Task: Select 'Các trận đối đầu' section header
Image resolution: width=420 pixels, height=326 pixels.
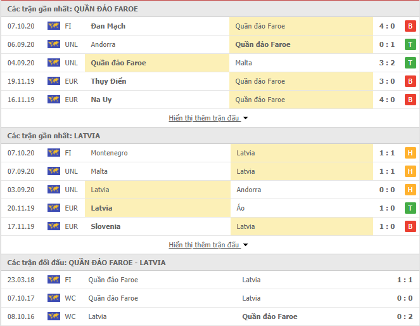Action: click(x=86, y=263)
